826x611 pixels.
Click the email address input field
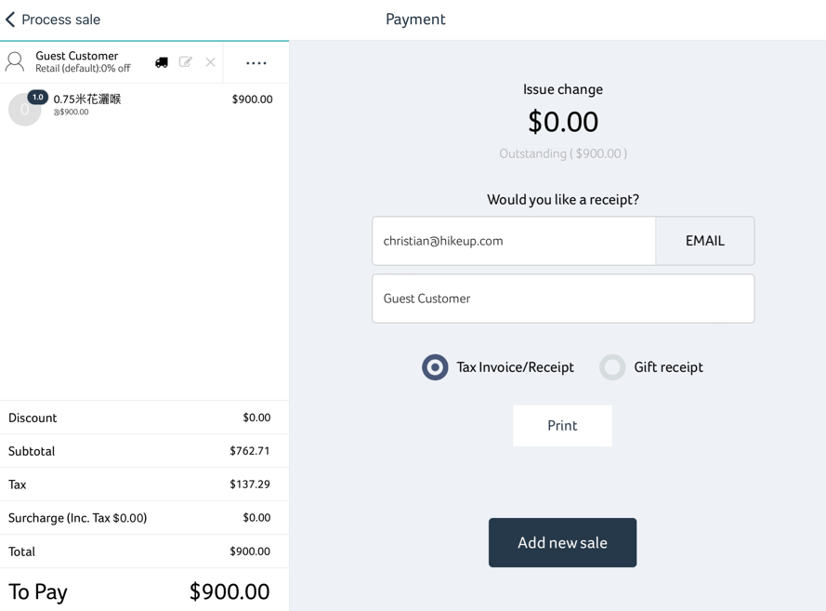coord(514,241)
